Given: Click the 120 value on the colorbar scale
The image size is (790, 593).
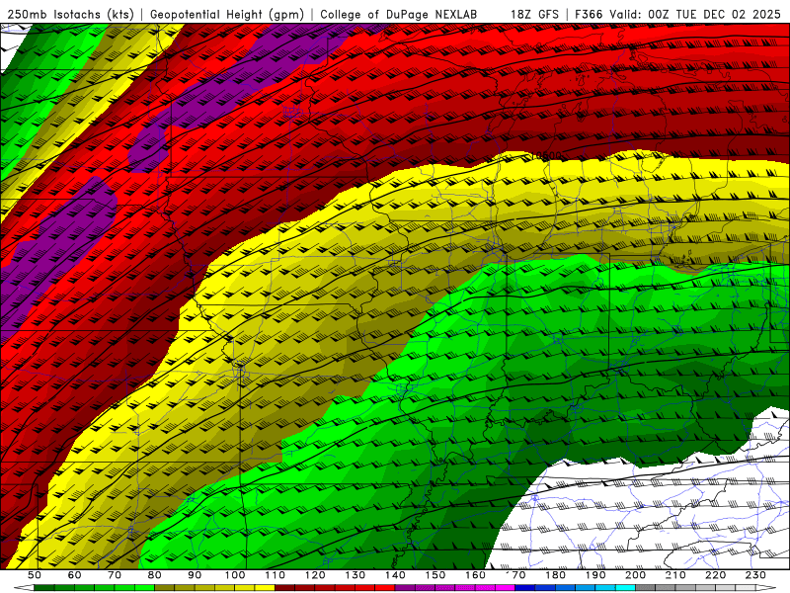Looking at the screenshot, I should click(315, 575).
